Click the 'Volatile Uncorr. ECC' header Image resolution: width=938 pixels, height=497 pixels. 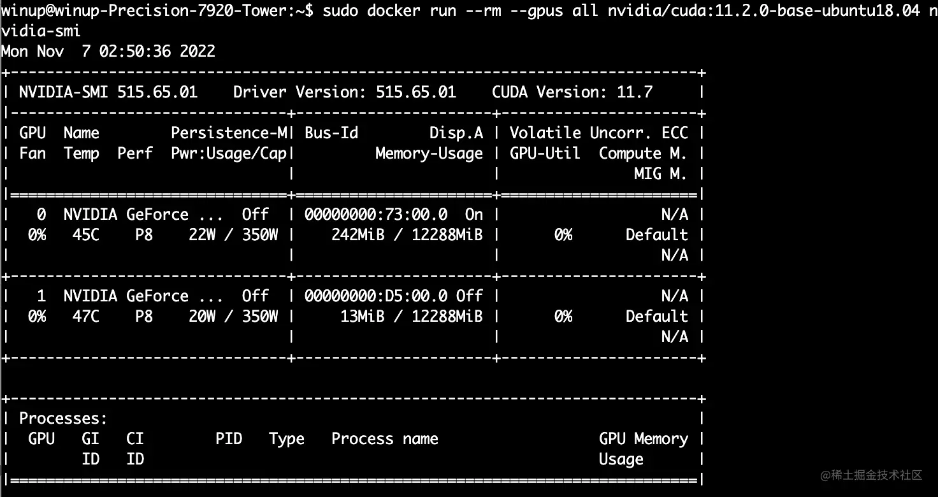(x=599, y=133)
